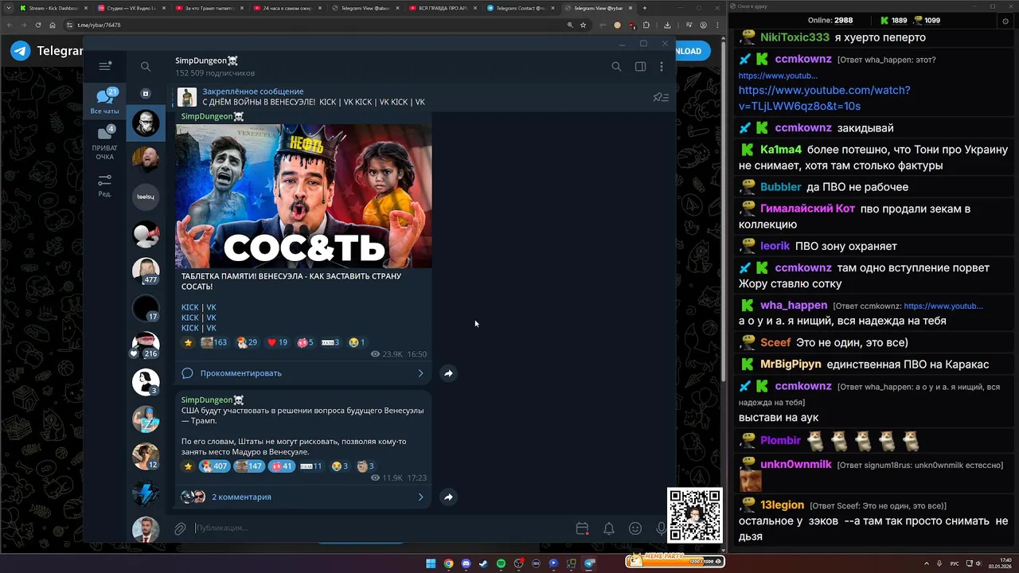Screen dimensions: 1019x573
Task: Open Windows Start menu
Action: pos(431,563)
